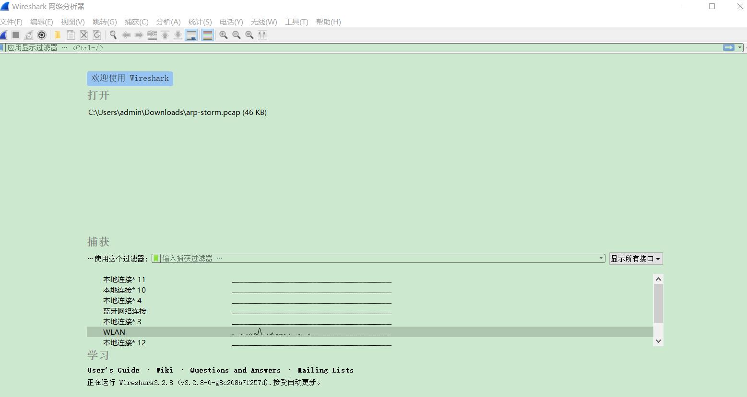Click the Close capture file icon
The image size is (747, 397).
84,35
